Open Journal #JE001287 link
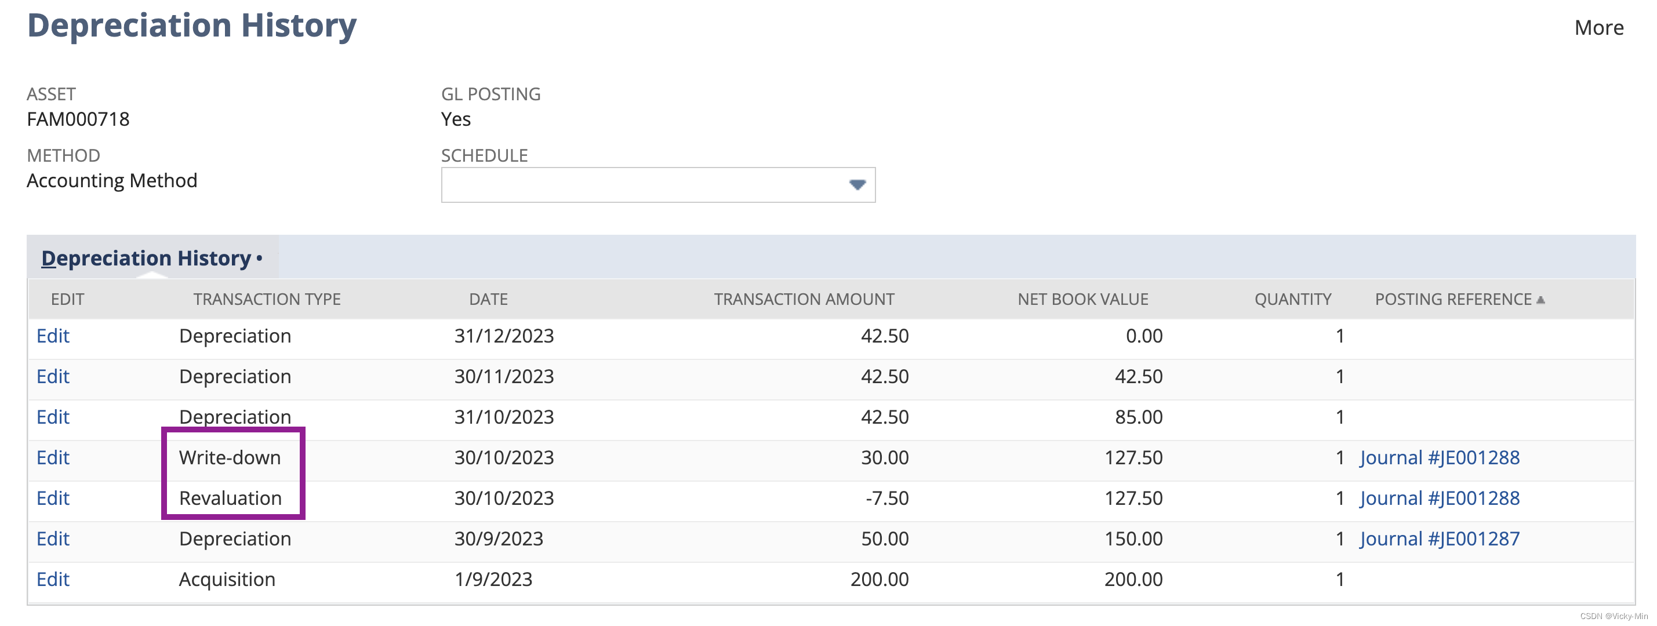This screenshot has width=1657, height=626. point(1439,538)
